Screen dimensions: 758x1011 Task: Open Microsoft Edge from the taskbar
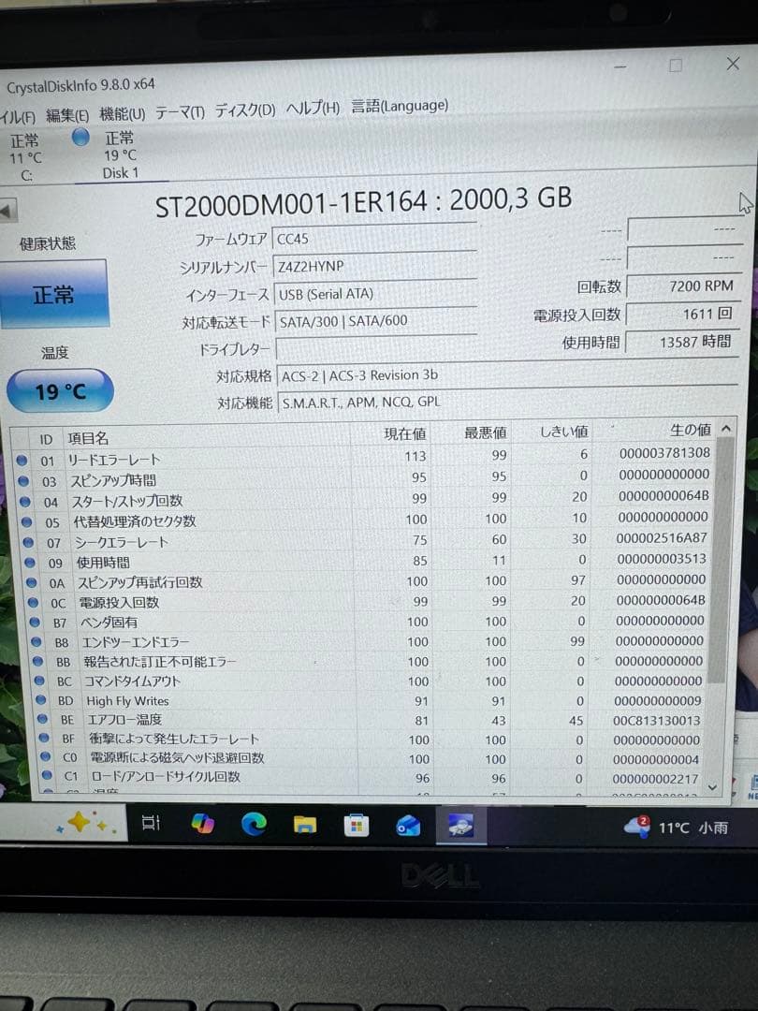click(x=254, y=824)
